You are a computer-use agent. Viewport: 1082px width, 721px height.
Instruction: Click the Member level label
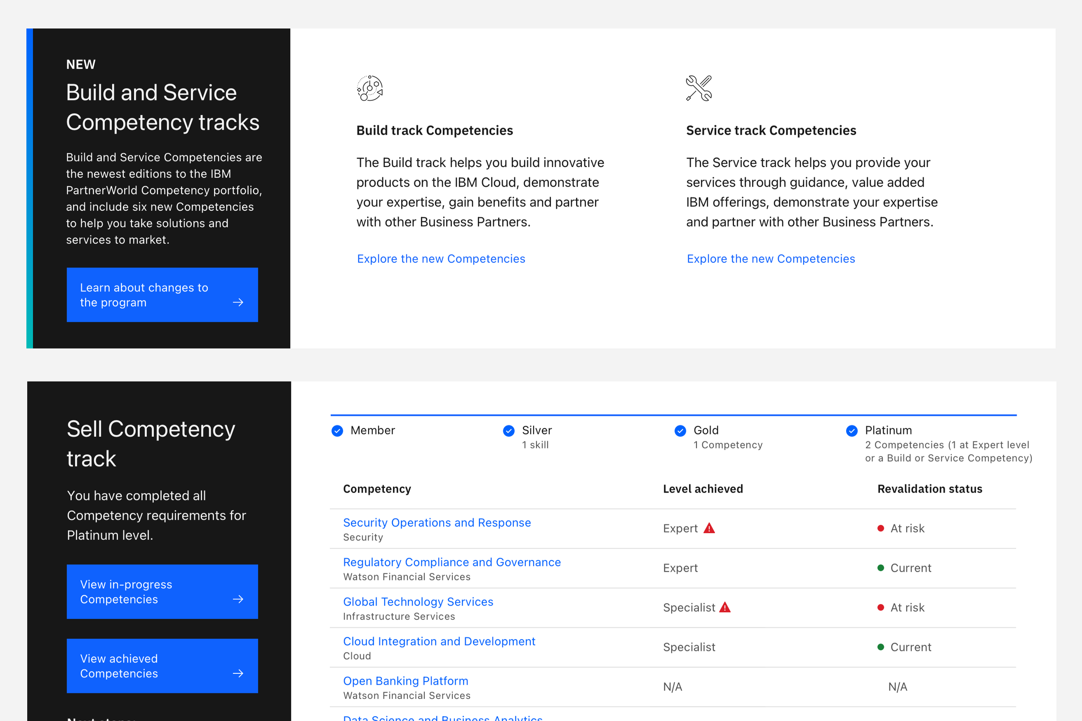pyautogui.click(x=373, y=430)
